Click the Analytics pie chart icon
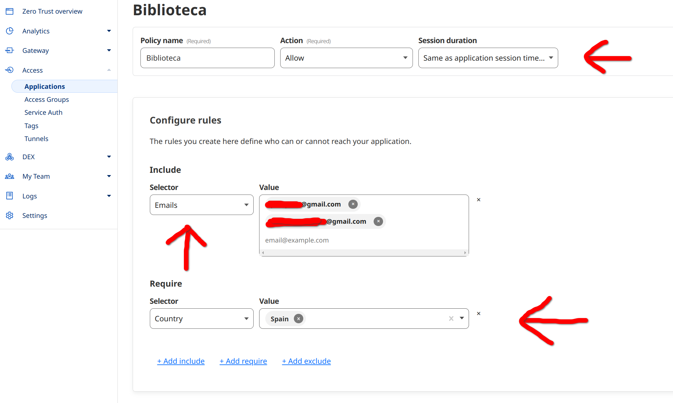673x403 pixels. [10, 31]
